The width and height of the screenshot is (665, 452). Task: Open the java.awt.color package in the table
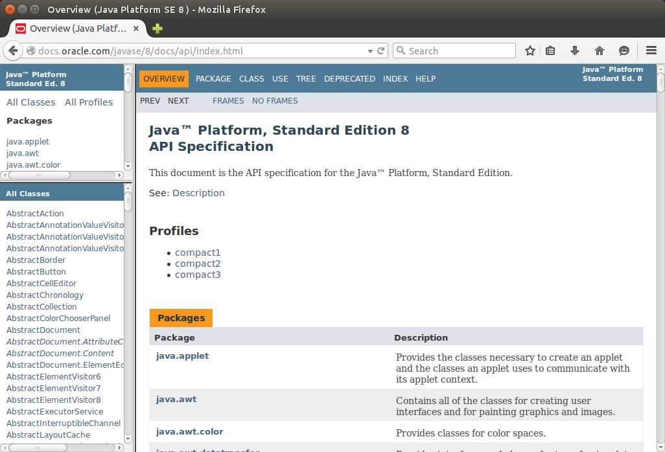[x=189, y=431]
